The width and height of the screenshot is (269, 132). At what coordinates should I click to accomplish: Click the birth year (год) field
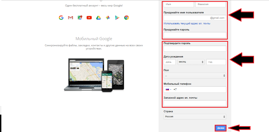tap(216, 62)
